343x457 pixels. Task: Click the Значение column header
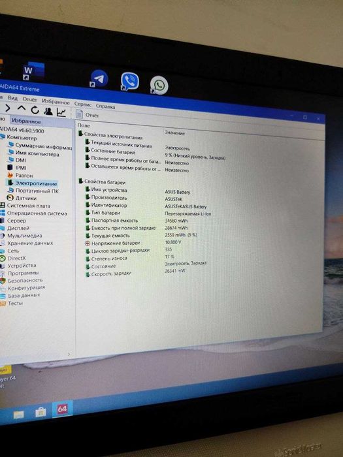coord(174,133)
